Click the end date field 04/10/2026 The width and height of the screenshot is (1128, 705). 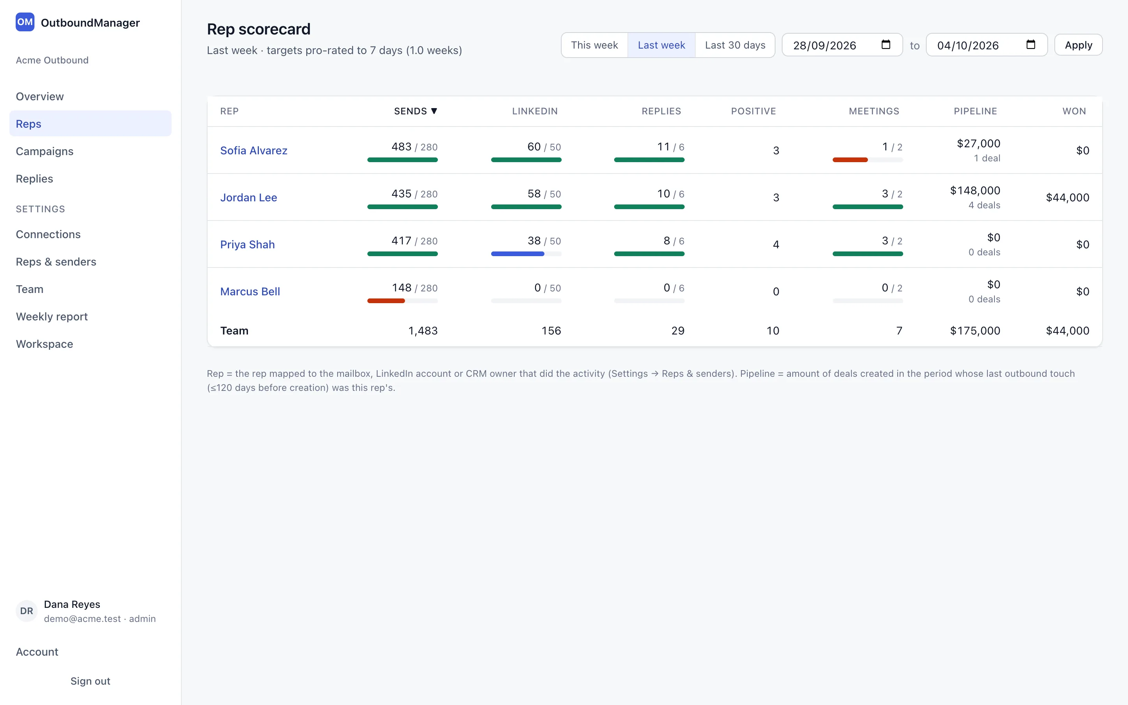(x=986, y=45)
